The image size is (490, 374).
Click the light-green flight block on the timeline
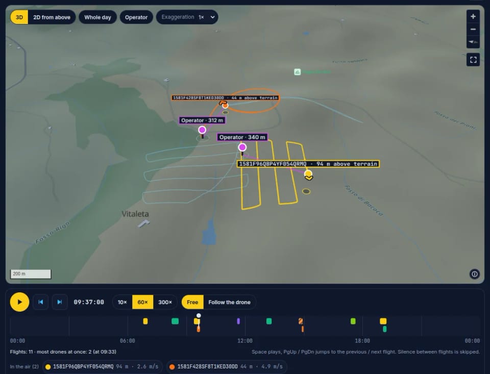pyautogui.click(x=353, y=321)
